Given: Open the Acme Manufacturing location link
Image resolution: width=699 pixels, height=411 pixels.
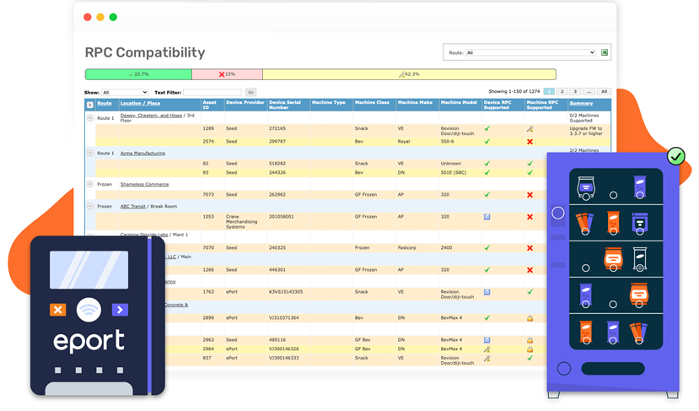Looking at the screenshot, I should (142, 154).
